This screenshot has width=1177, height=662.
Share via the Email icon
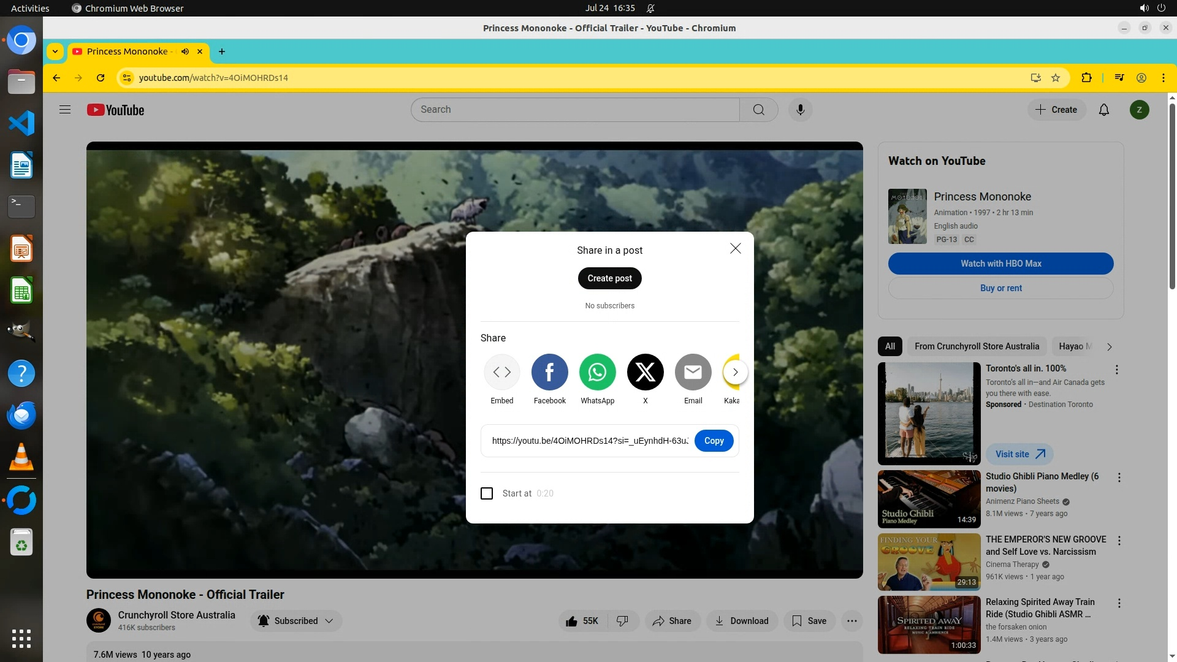(x=693, y=372)
